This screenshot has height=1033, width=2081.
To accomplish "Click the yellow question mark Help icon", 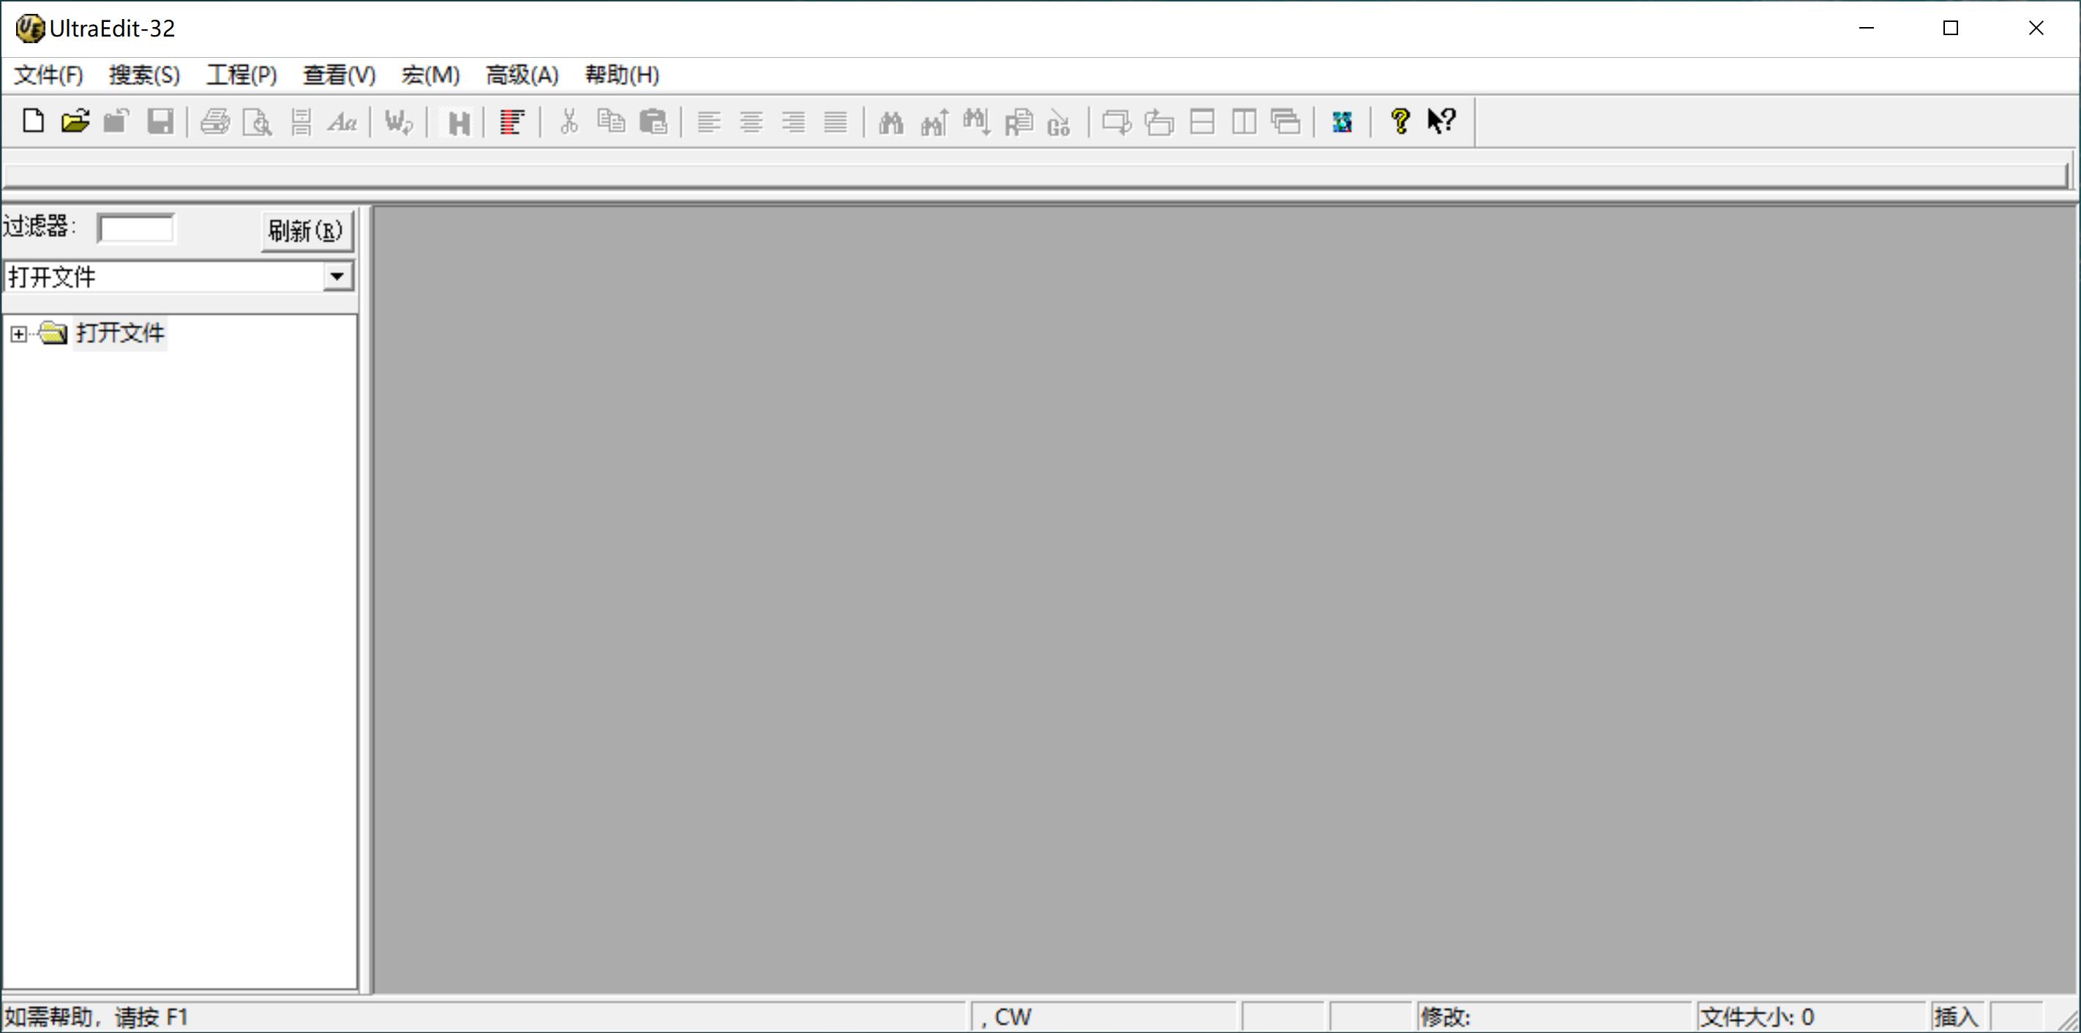I will coord(1400,121).
